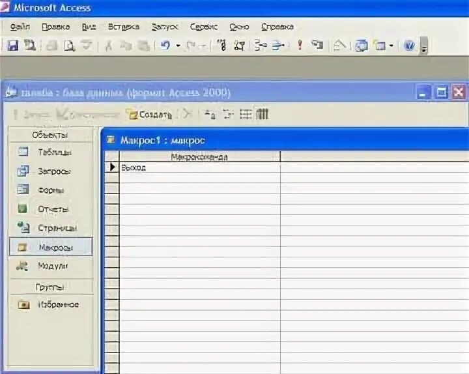Click the Макрос1 : макрос window title bar
Screen dimensions: 469x374
pos(286,140)
